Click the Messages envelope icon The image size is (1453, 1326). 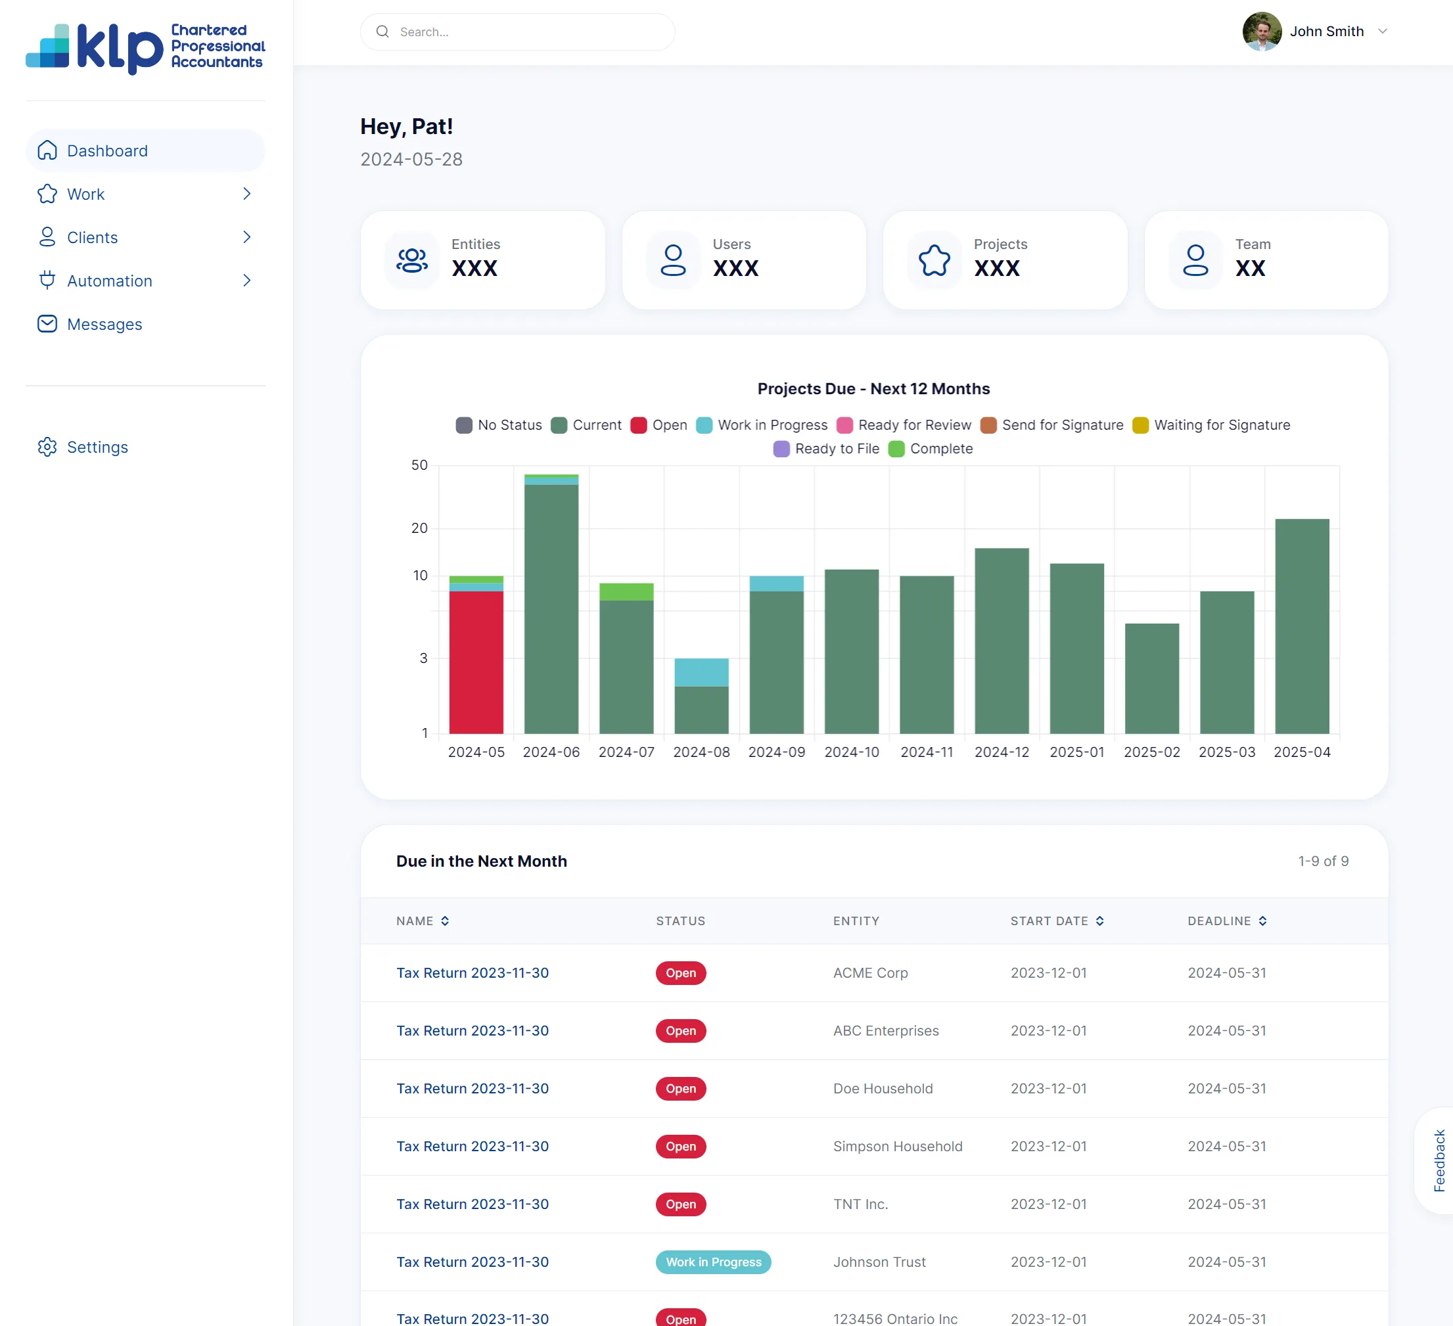[47, 323]
